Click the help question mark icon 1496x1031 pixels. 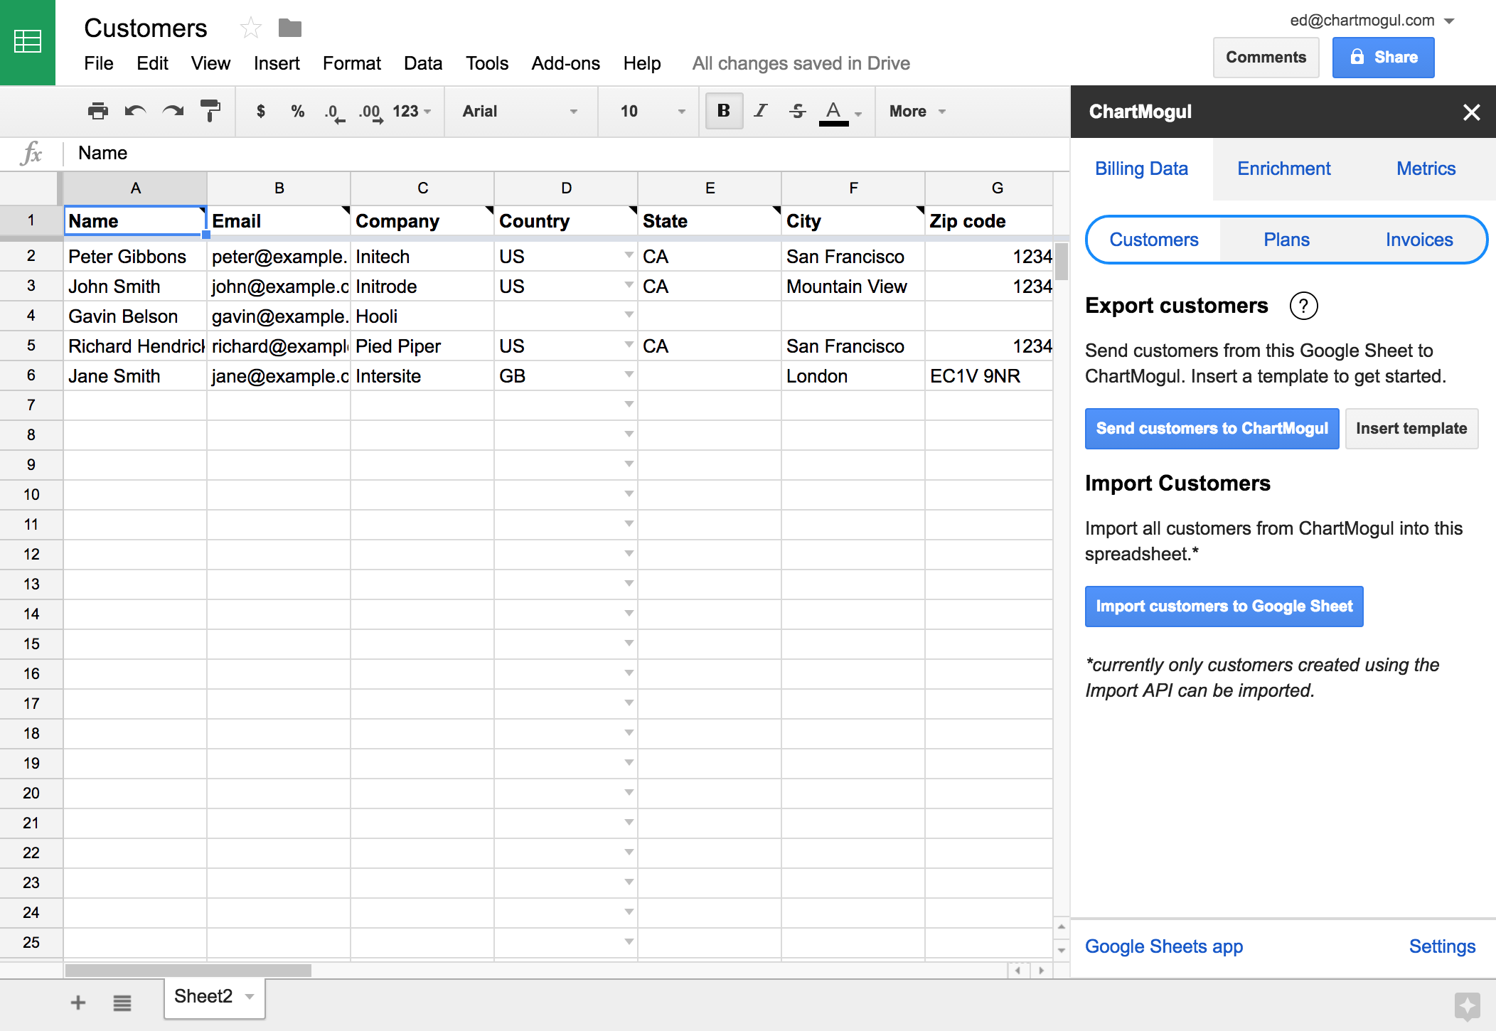[x=1303, y=306]
